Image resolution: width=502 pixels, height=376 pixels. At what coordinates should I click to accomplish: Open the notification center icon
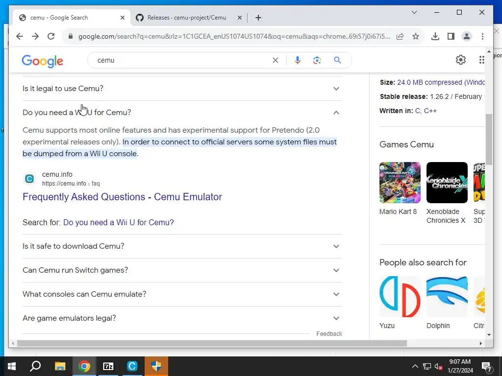click(487, 367)
